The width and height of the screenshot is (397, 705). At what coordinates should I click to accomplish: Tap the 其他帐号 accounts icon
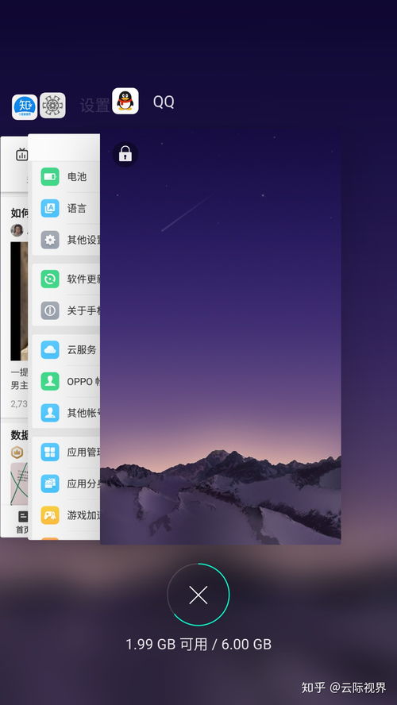pyautogui.click(x=50, y=413)
